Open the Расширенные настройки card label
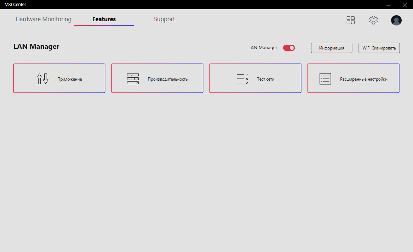 (364, 79)
